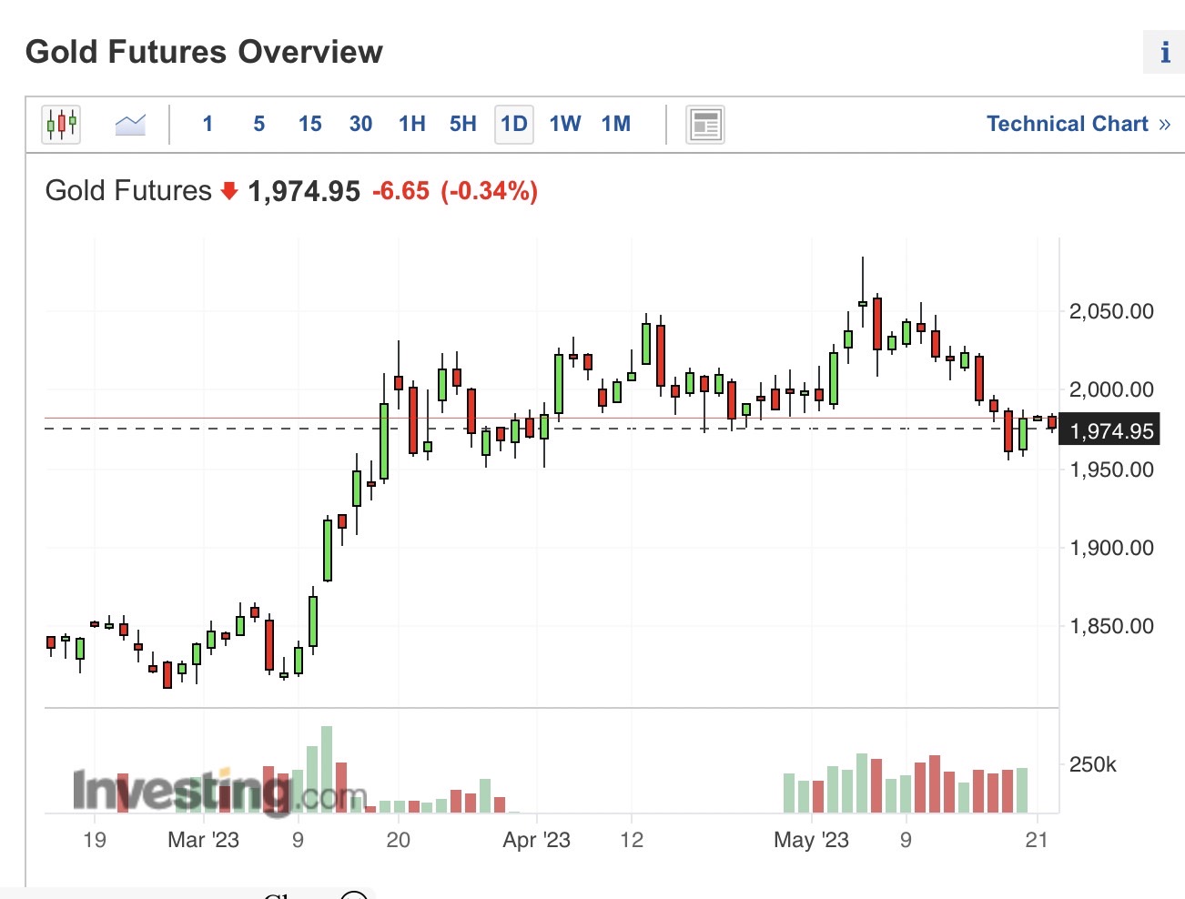Select the 30 minute interval

[x=361, y=124]
